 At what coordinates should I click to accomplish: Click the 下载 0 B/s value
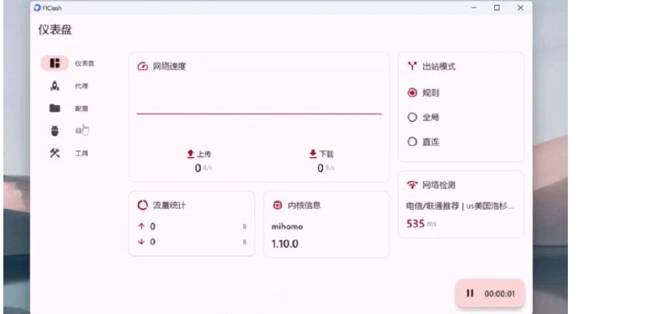[325, 169]
